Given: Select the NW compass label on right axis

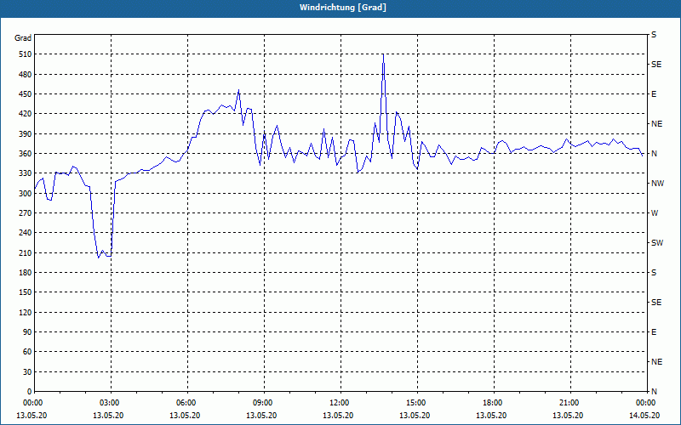Looking at the screenshot, I should tap(658, 184).
